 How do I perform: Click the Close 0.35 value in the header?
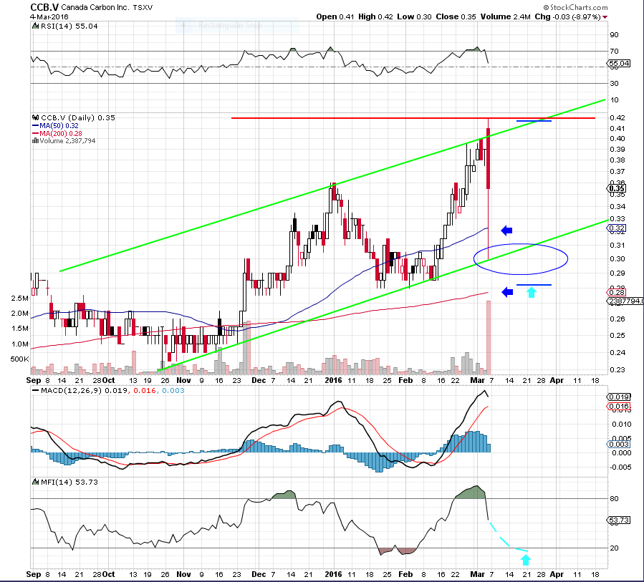coord(456,17)
